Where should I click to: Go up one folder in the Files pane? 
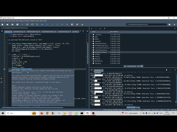[x=100, y=29]
